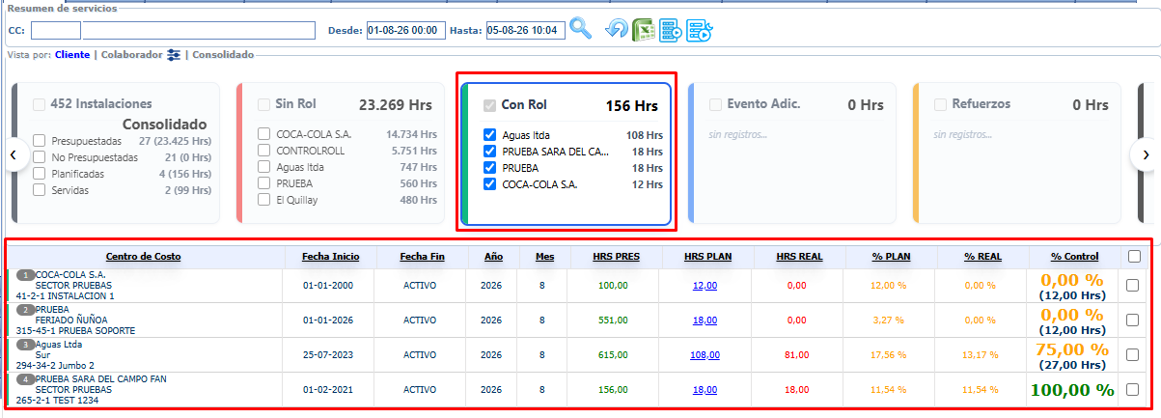
Task: Check the COCA-COLA S.A. table row checkbox
Action: pyautogui.click(x=1133, y=285)
